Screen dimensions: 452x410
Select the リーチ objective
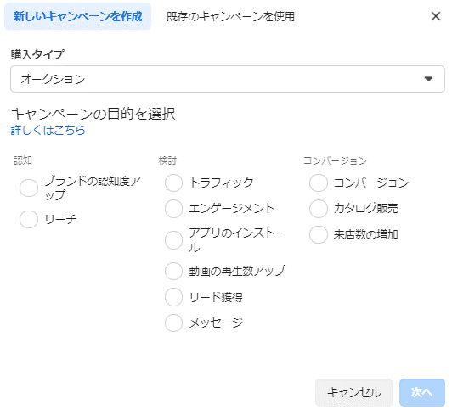point(29,219)
